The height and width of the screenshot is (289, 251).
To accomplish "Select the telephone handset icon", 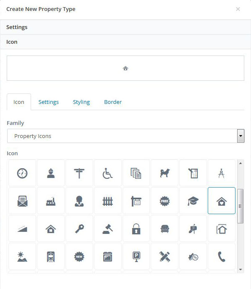I will pos(222,256).
